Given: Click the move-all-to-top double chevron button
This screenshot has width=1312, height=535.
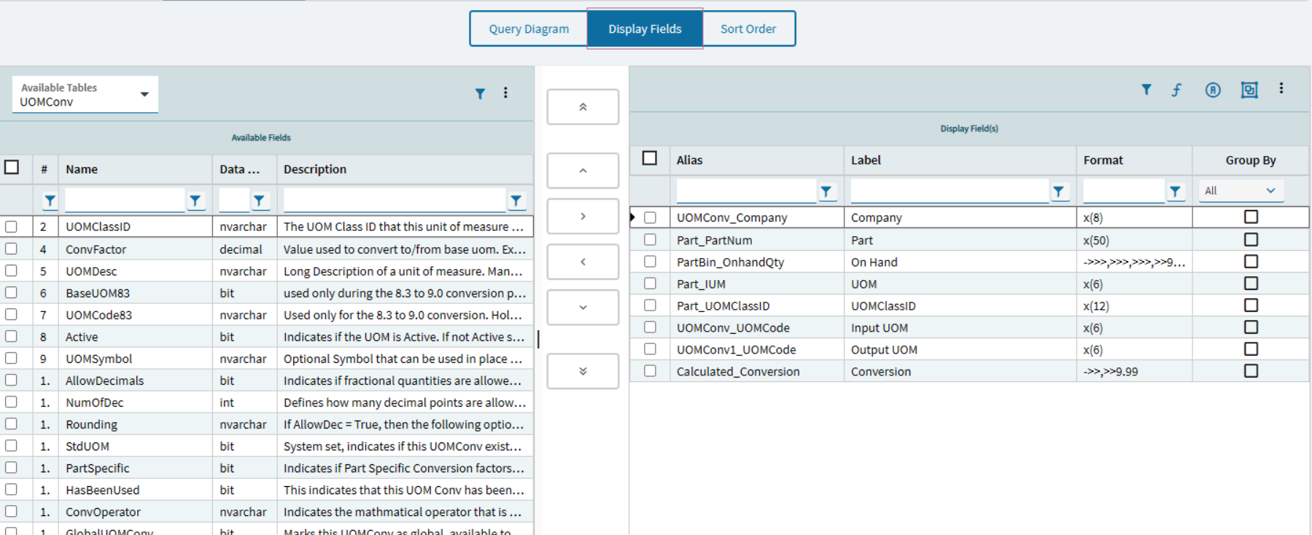Looking at the screenshot, I should point(583,107).
